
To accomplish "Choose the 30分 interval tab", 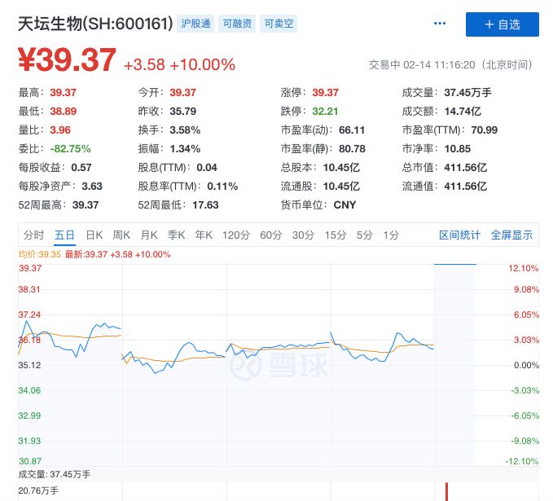I will coord(303,235).
